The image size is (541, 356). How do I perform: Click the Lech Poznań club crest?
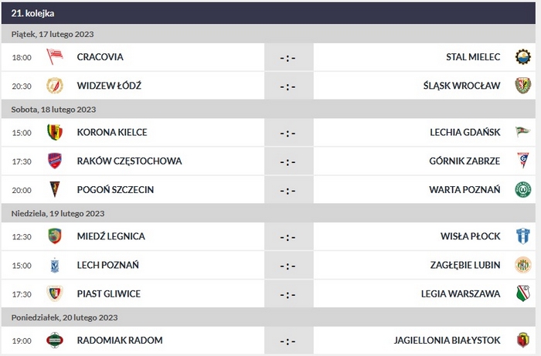click(x=54, y=266)
